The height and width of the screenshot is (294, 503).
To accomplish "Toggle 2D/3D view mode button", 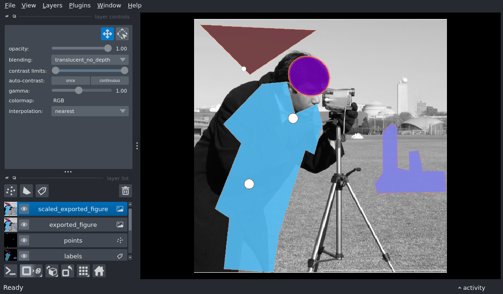I will coord(31,271).
